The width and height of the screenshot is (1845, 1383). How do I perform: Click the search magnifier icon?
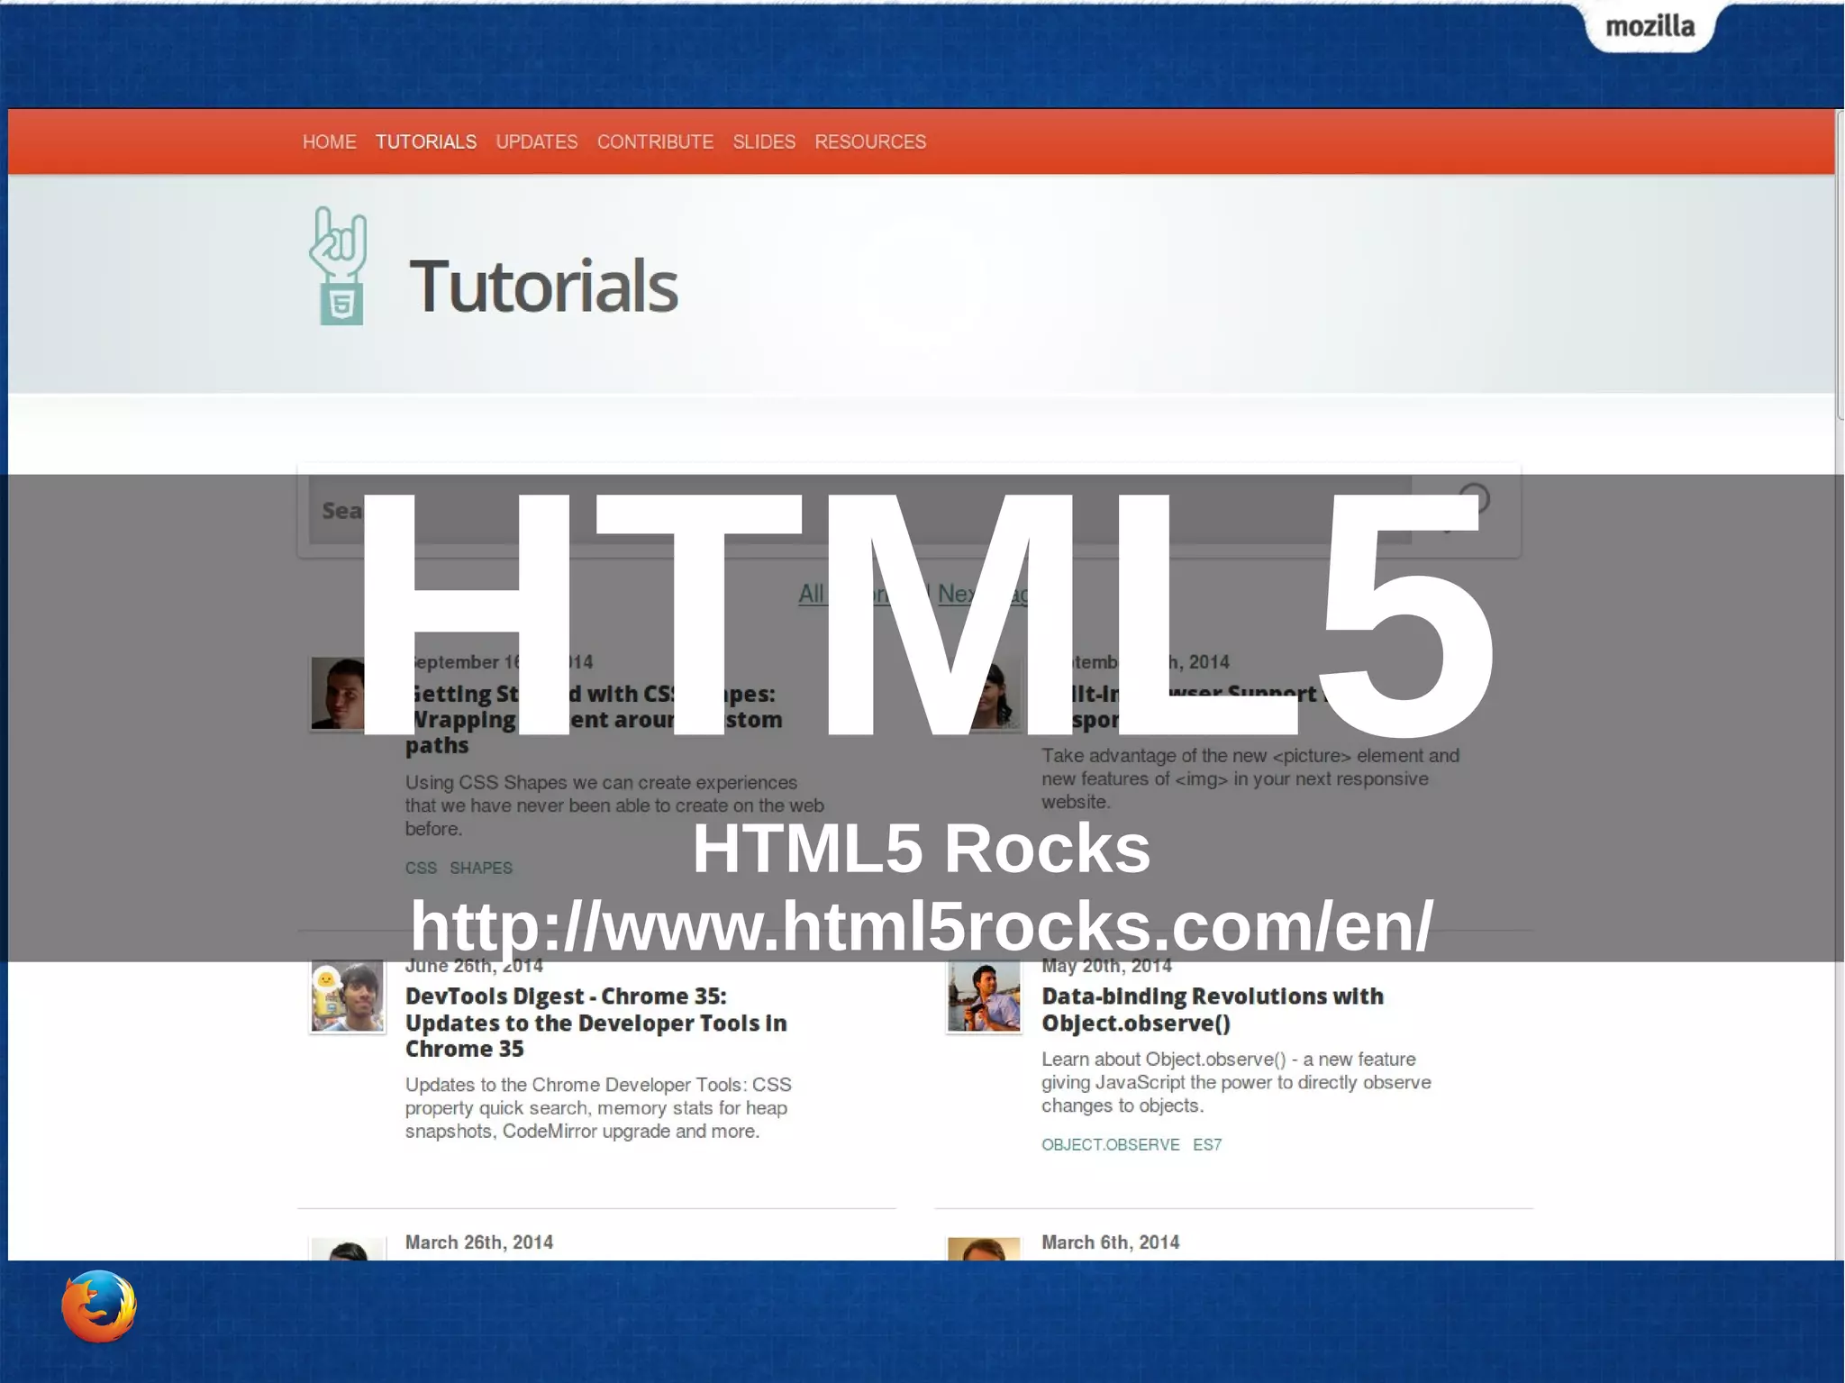point(1468,508)
